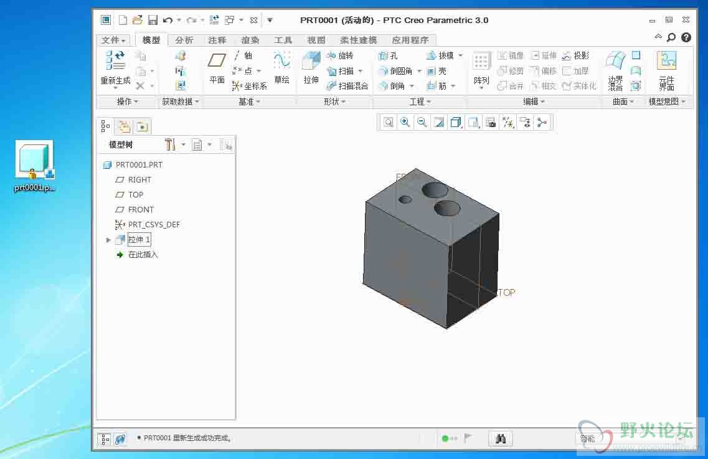The height and width of the screenshot is (459, 708).
Task: Open the Applications (应用程序) tab
Action: coord(410,40)
